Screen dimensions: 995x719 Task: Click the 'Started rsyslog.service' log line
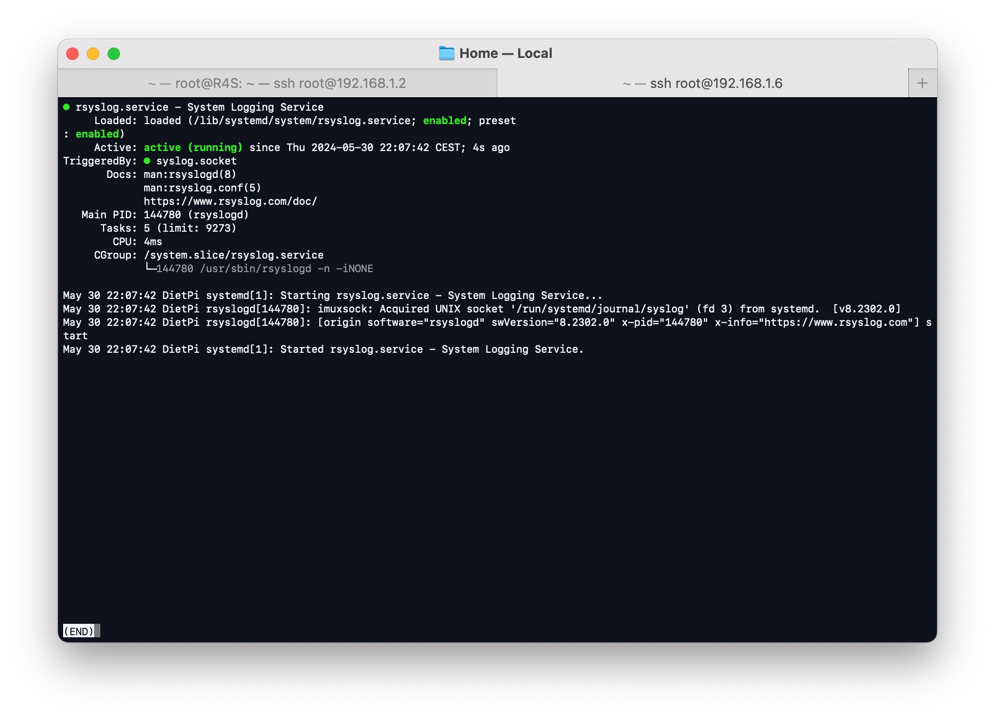click(x=323, y=349)
